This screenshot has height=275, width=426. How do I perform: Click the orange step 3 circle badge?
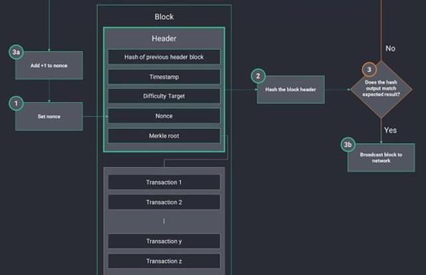368,69
